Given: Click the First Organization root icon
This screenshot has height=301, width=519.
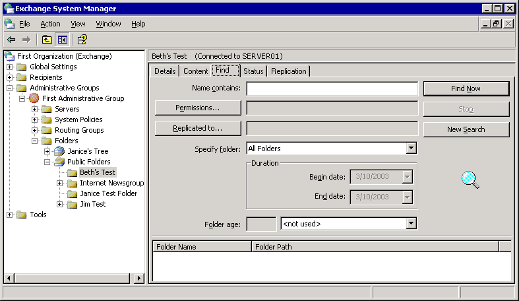Looking at the screenshot, I should [x=10, y=56].
